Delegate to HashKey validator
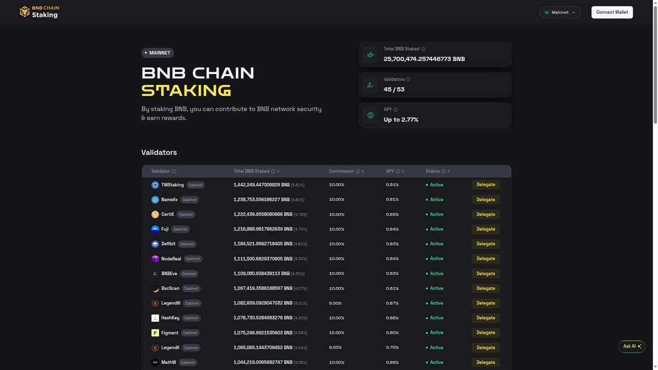658x370 pixels. pos(486,318)
